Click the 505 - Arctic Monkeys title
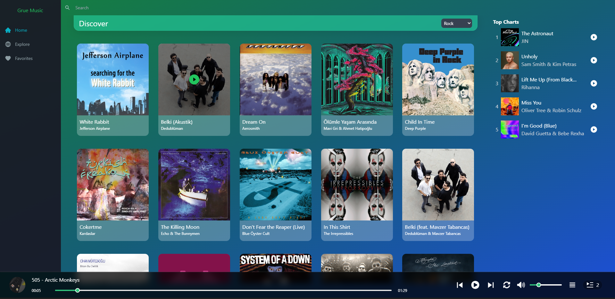The image size is (615, 299). [55, 280]
